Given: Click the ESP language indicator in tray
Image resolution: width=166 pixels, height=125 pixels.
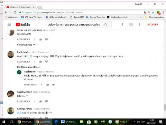Looking at the screenshot, I should (x=143, y=122).
